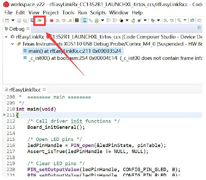Screen dimensions: 206x180
Task: Open the Window menu
Action: click(119, 12)
